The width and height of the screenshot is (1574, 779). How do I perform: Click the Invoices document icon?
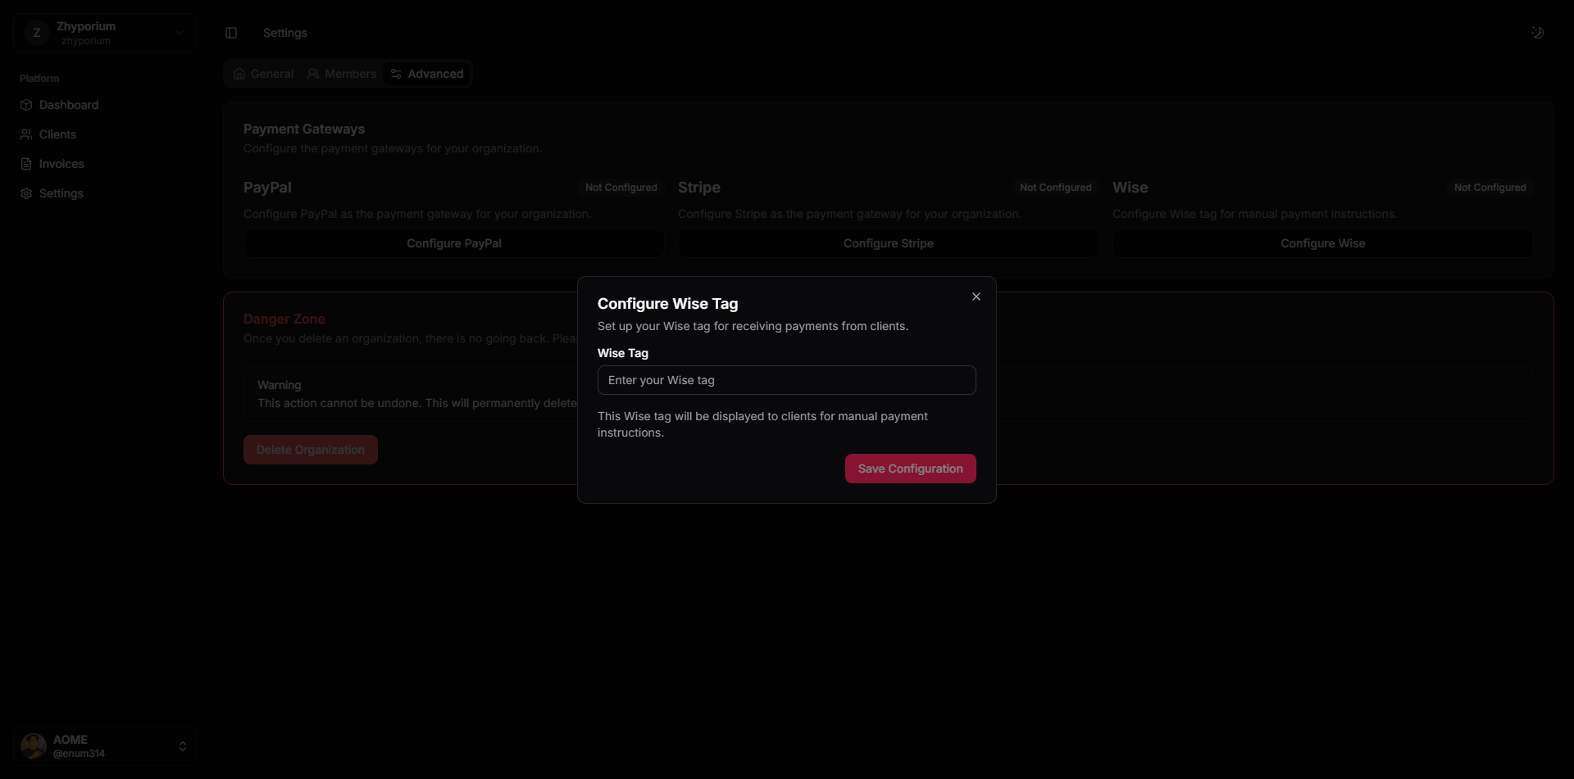pos(26,164)
